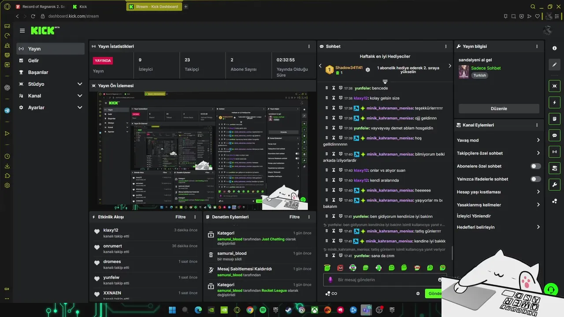Open Yayın İstatistikleri panel three-dot menu

(309, 46)
